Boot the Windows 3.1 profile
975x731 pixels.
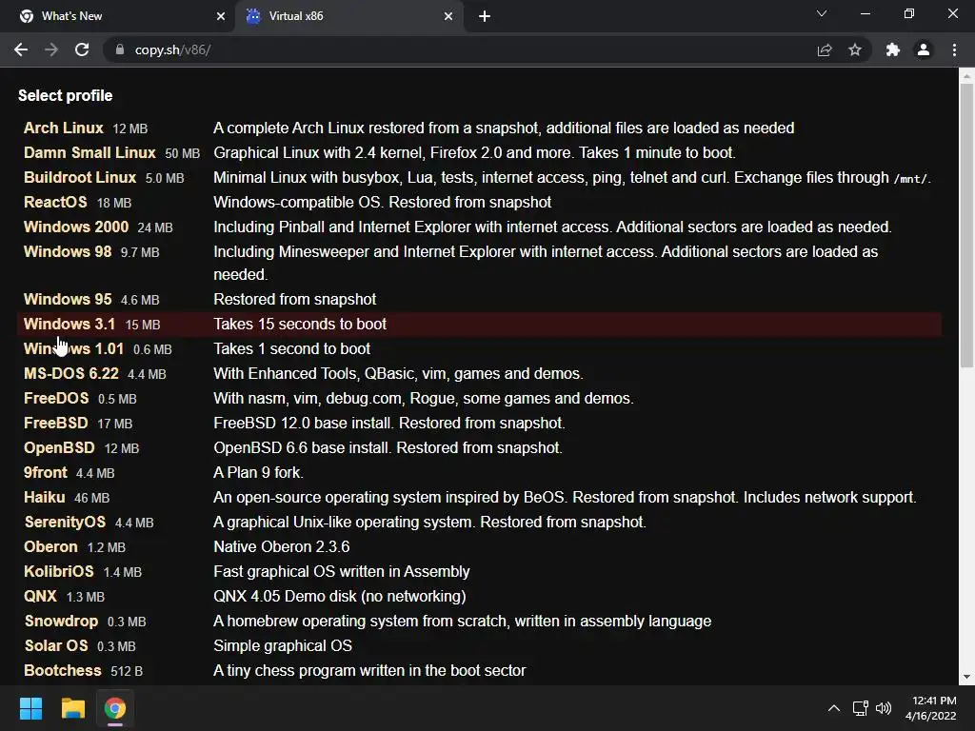tap(69, 325)
